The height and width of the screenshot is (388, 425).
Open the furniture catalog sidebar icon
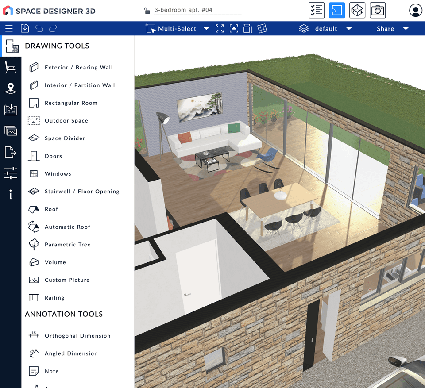coord(11,67)
